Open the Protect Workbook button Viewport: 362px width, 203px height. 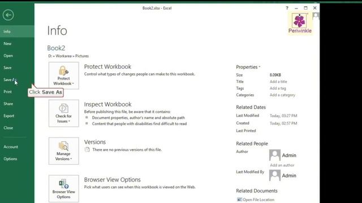64,76
